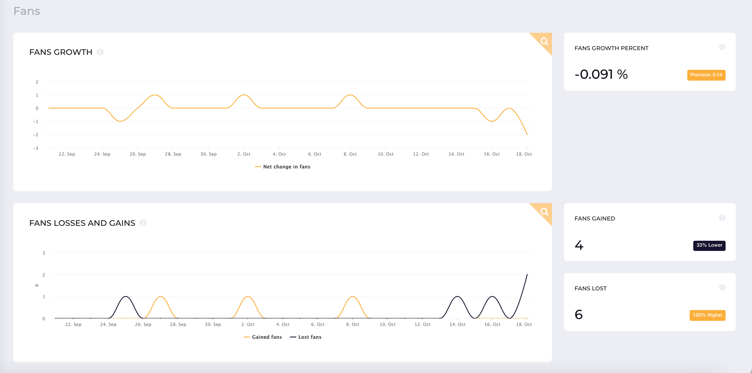The height and width of the screenshot is (373, 752).
Task: Click info icon on Fans Growth Percent card
Action: pos(722,47)
